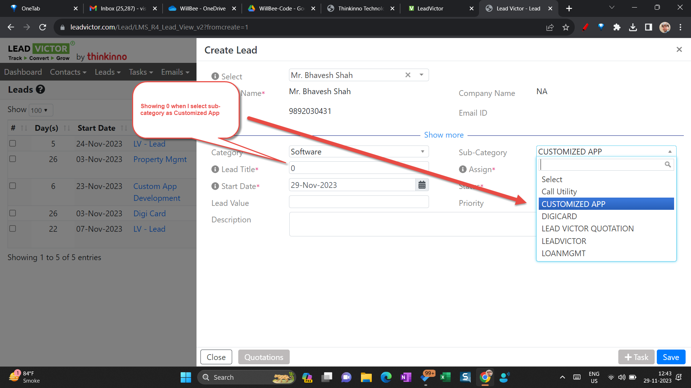
Task: Choose LOANMGMT sub-category option
Action: point(606,253)
